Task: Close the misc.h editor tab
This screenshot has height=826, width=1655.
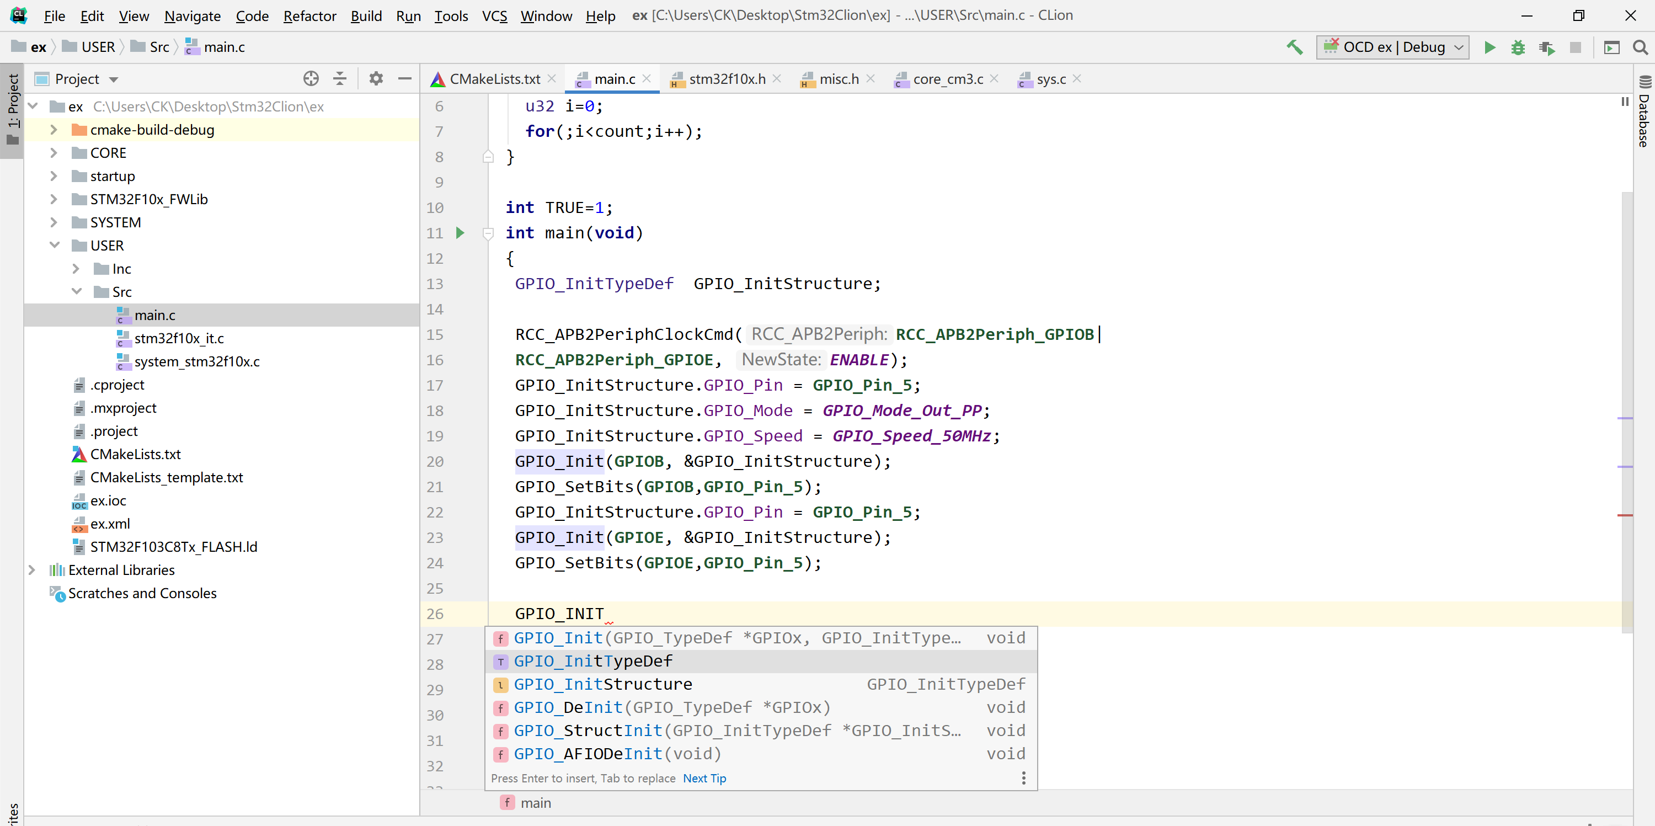Action: (871, 78)
